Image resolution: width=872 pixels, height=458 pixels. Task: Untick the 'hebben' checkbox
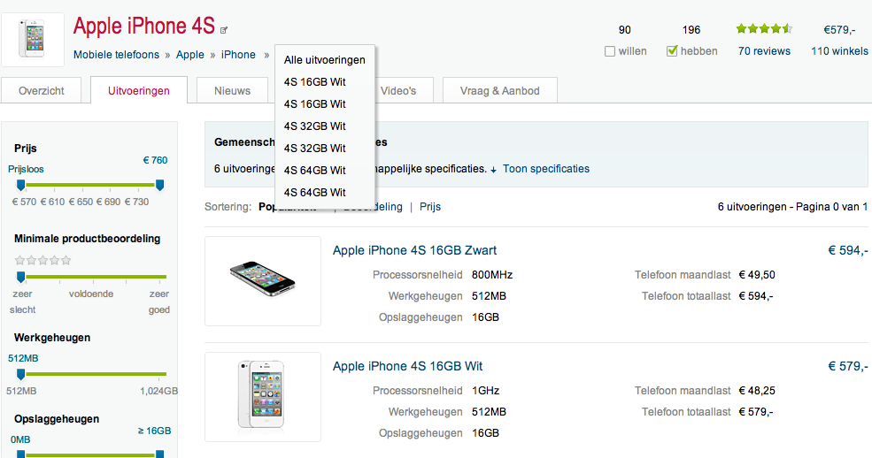tap(672, 51)
